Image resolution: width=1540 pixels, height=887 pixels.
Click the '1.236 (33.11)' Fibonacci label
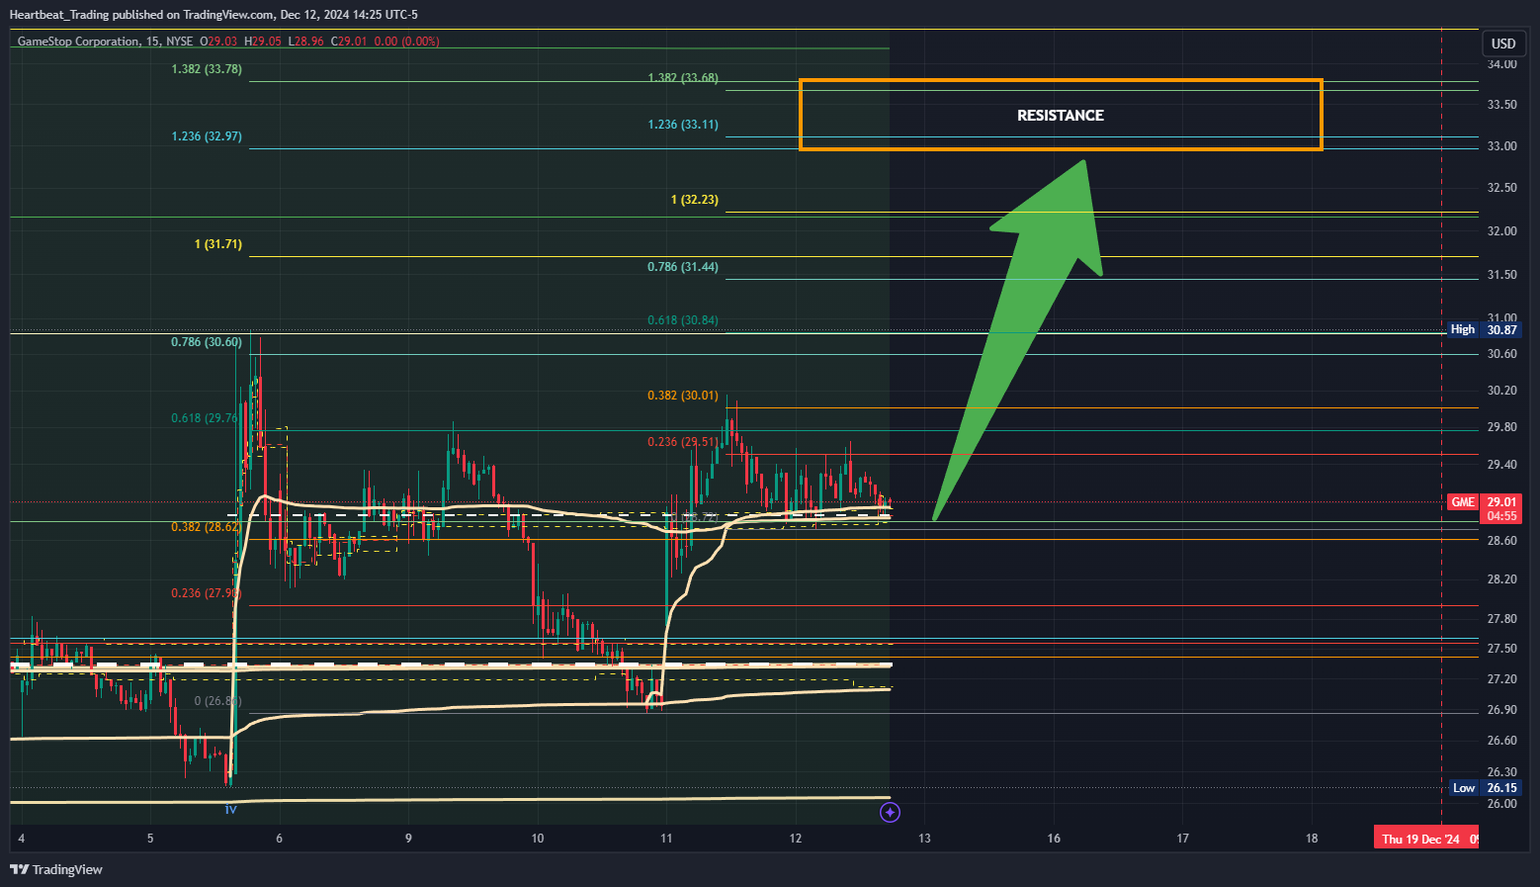(x=683, y=125)
